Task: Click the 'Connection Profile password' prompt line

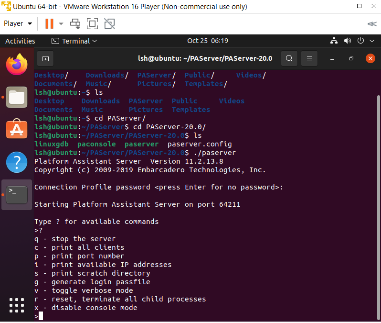Action: (159, 187)
